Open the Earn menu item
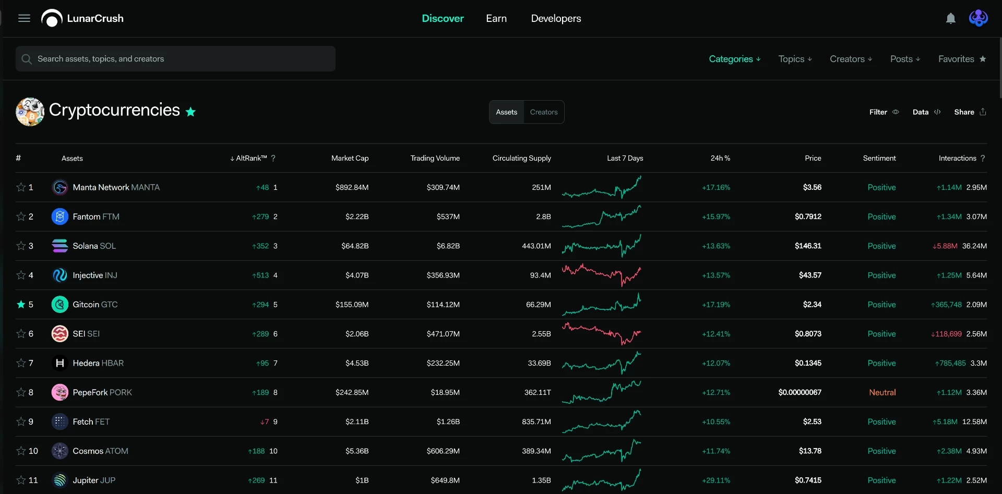The image size is (1002, 494). tap(496, 18)
